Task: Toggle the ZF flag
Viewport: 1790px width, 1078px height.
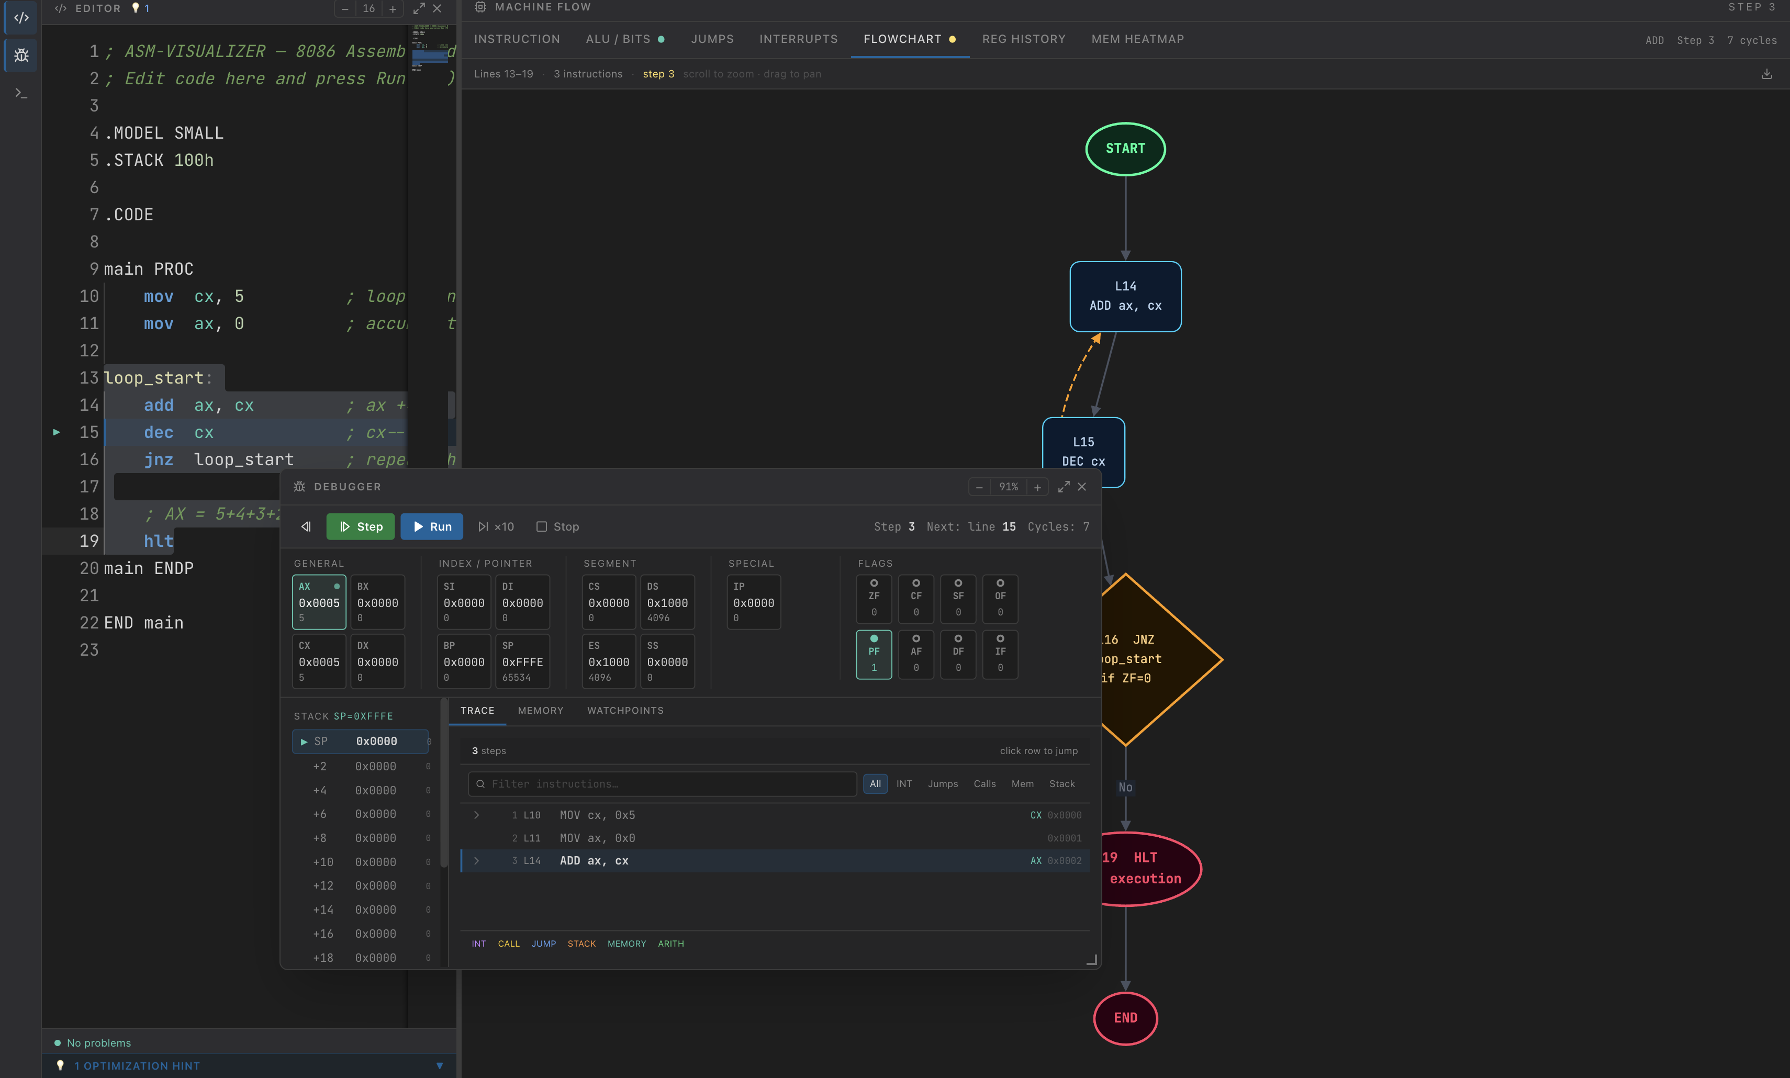Action: point(874,599)
